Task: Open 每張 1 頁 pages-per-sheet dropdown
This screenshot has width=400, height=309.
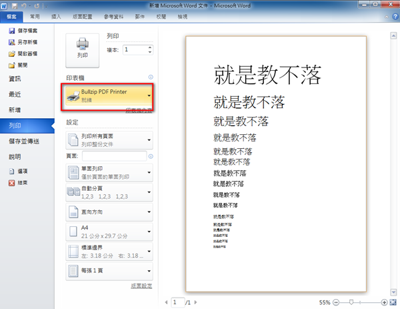Action: [109, 271]
